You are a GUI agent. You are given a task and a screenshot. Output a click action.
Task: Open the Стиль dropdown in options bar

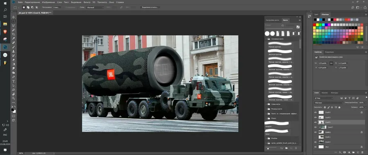95,7
